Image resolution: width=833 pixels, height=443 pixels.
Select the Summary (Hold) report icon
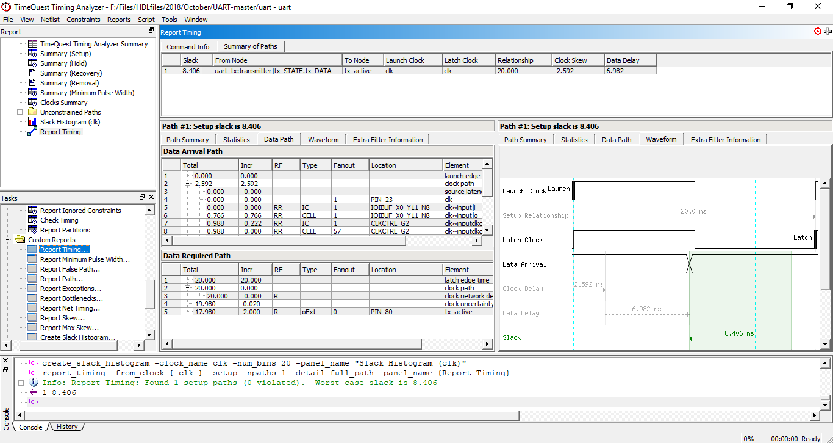tap(33, 63)
